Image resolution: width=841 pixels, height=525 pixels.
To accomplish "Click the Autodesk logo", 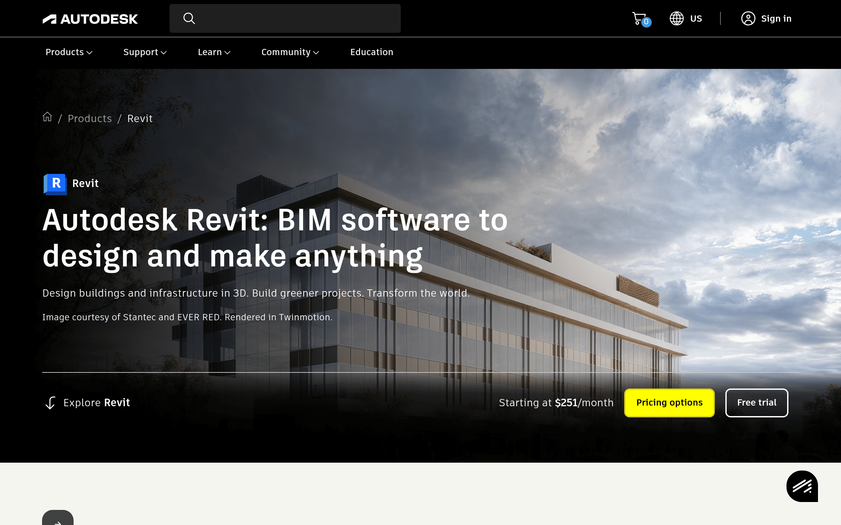I will [x=90, y=19].
